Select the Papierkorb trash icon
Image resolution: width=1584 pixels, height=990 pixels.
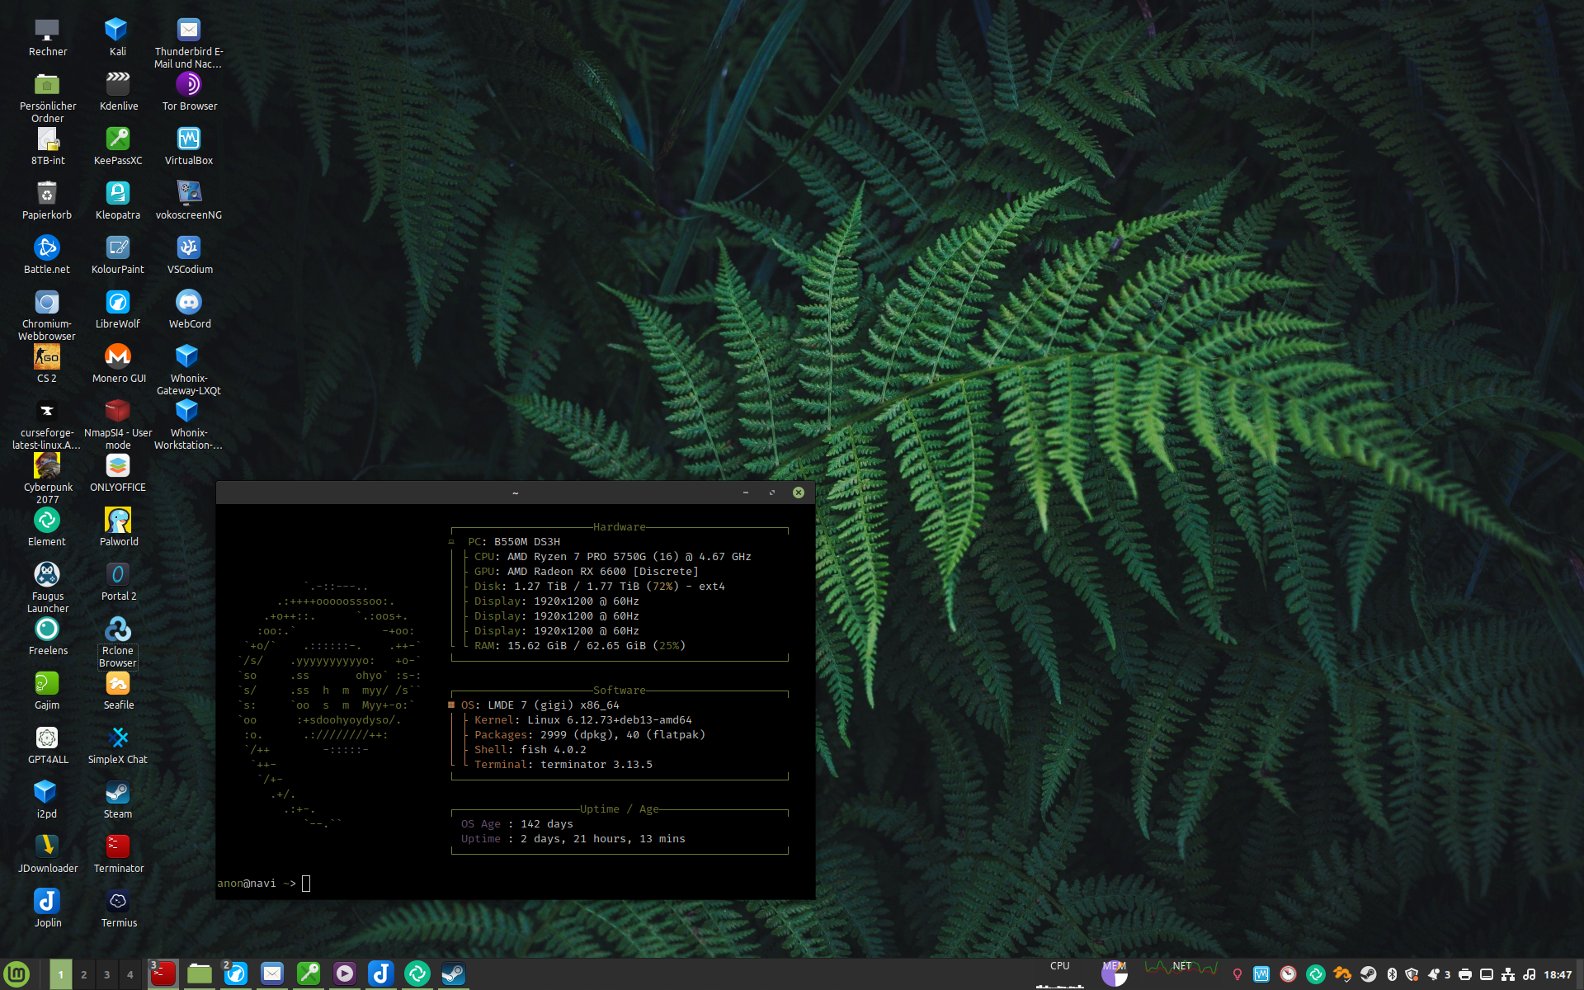click(x=47, y=193)
